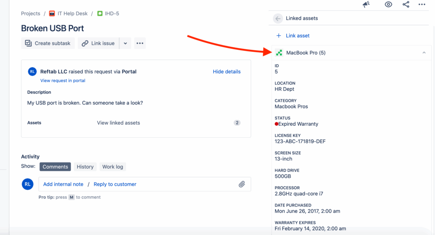Click the 500GB hard drive value
Image resolution: width=435 pixels, height=235 pixels.
(x=282, y=176)
